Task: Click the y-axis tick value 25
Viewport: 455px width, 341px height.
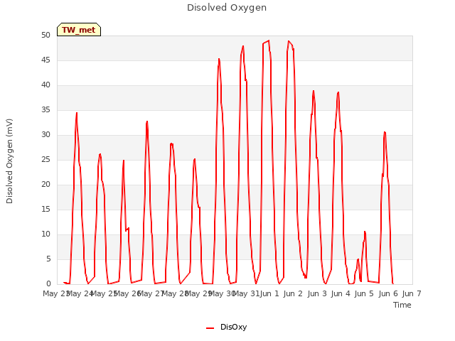Action: [x=45, y=159]
